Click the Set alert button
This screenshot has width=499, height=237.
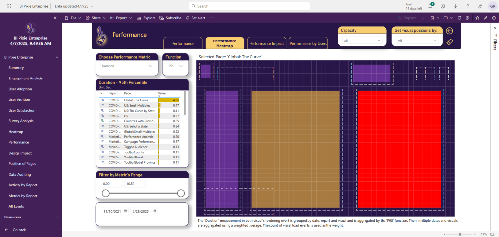[x=195, y=18]
